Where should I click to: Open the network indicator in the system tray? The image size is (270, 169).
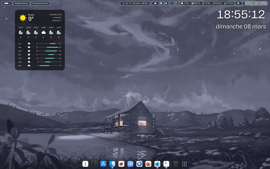pos(253,3)
